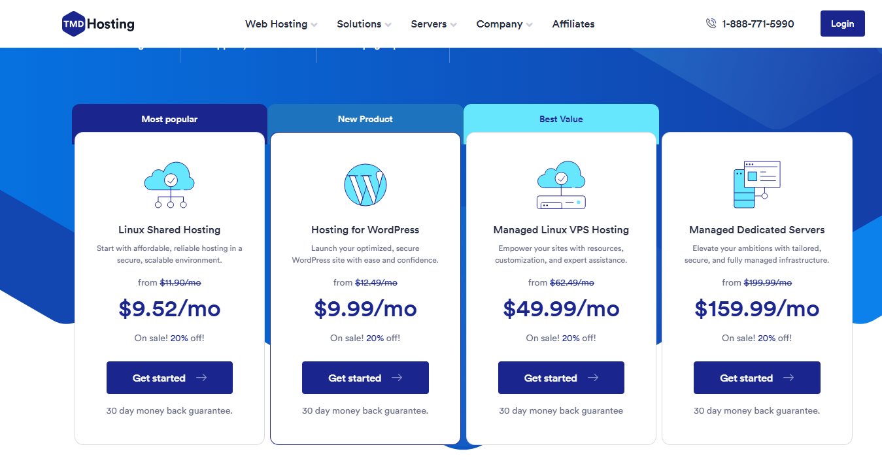
Task: Get started with Hosting for WordPress
Action: [365, 378]
